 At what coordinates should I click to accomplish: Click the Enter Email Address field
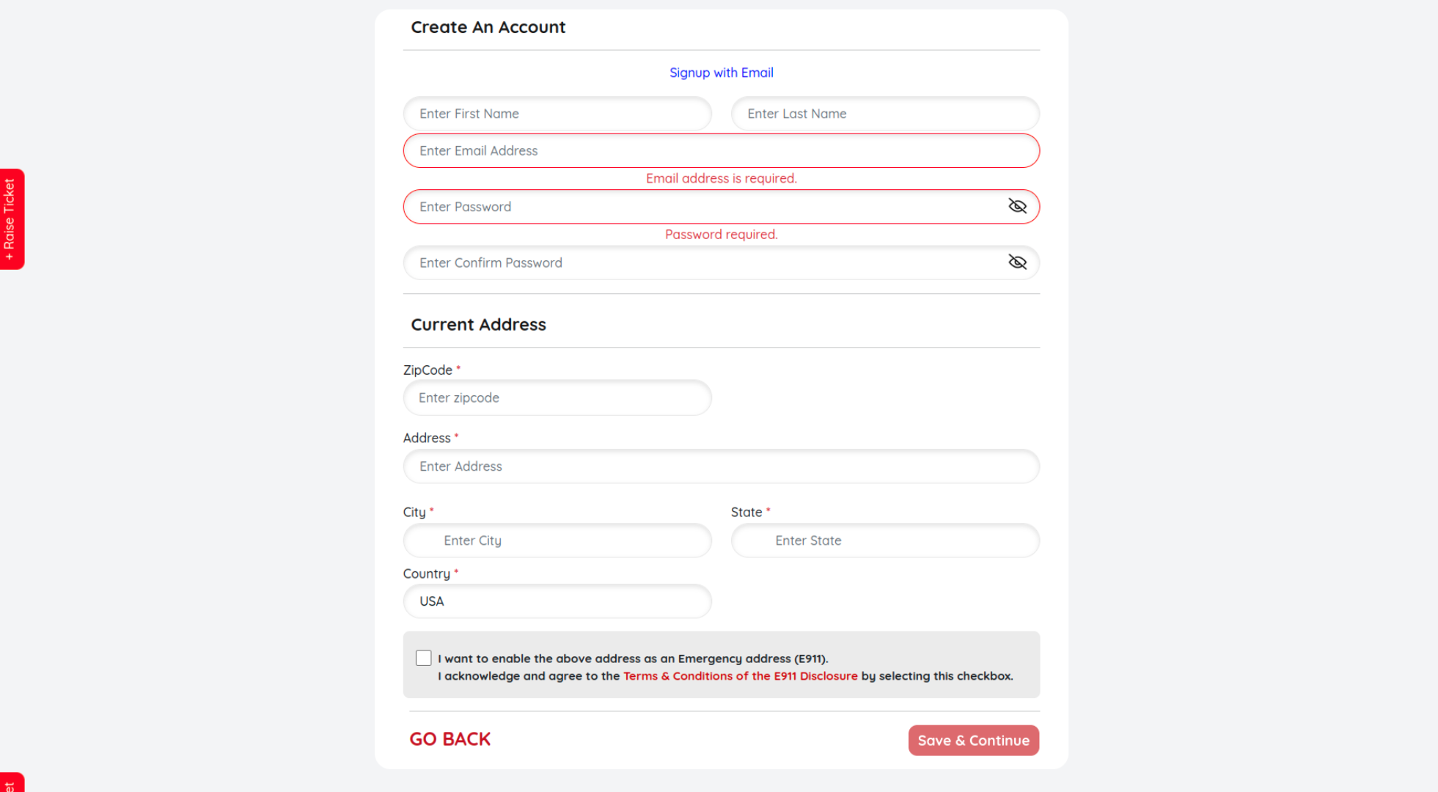[x=721, y=151]
